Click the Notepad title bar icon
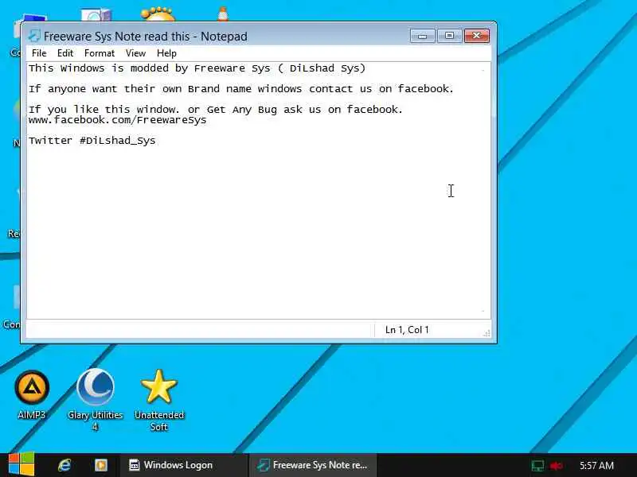 click(34, 36)
